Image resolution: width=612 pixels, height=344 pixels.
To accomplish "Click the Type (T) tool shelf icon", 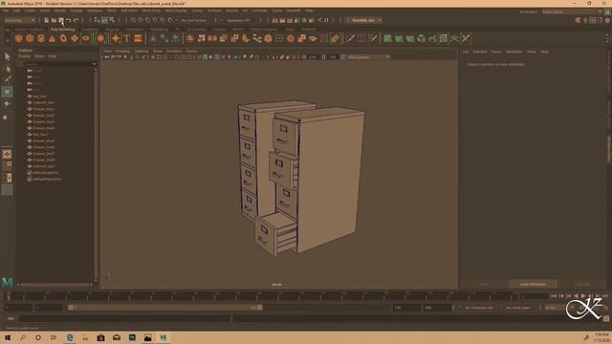I will click(x=127, y=38).
